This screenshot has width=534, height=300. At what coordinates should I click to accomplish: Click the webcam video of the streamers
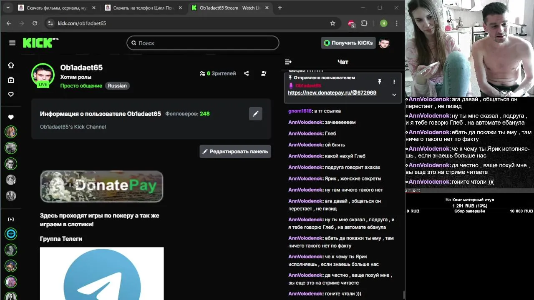tap(469, 48)
